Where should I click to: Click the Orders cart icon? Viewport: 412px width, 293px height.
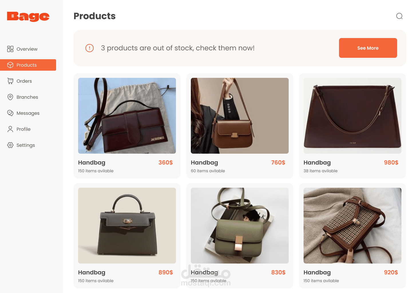coord(10,81)
